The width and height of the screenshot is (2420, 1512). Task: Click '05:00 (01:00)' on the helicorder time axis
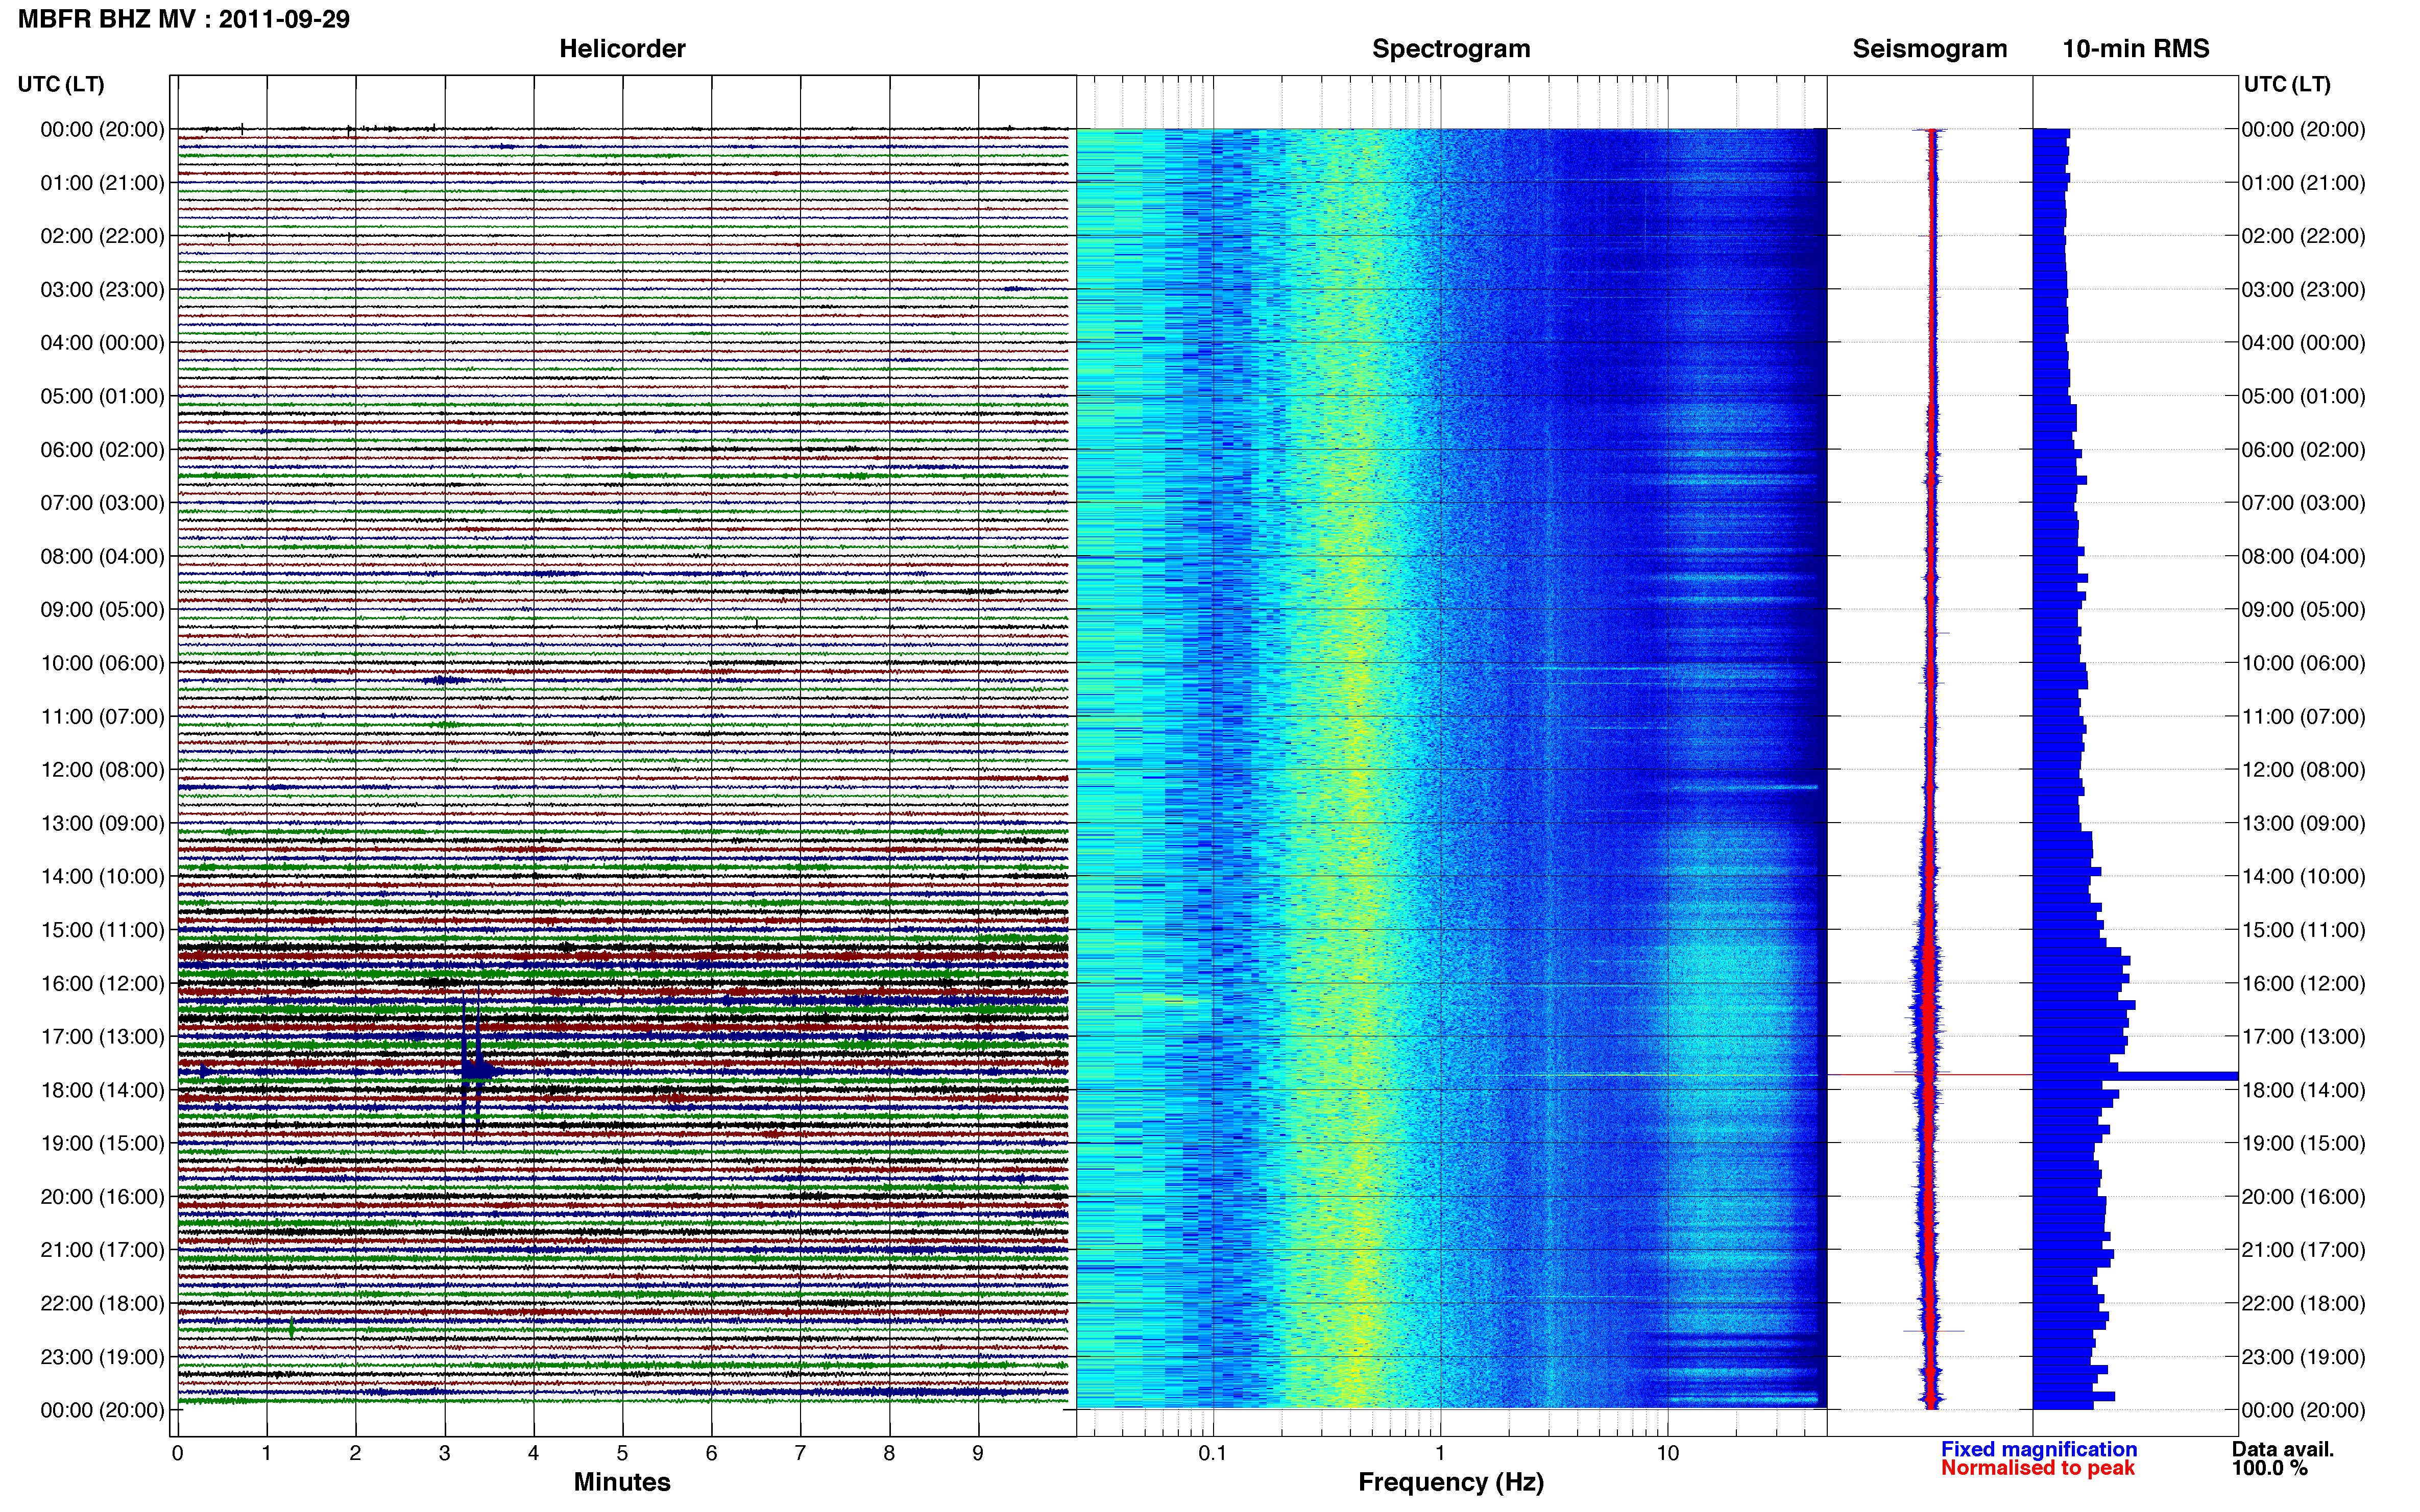pyautogui.click(x=102, y=396)
